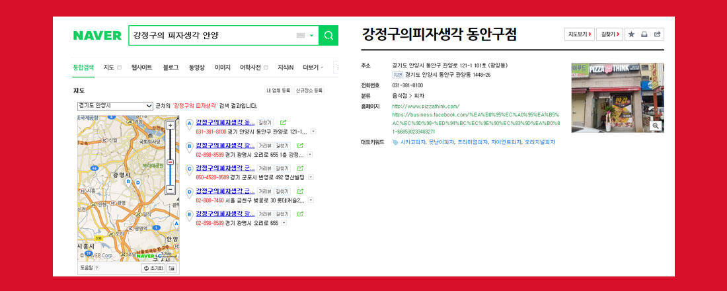
Task: Share result D with green share icon
Action: 301,190
